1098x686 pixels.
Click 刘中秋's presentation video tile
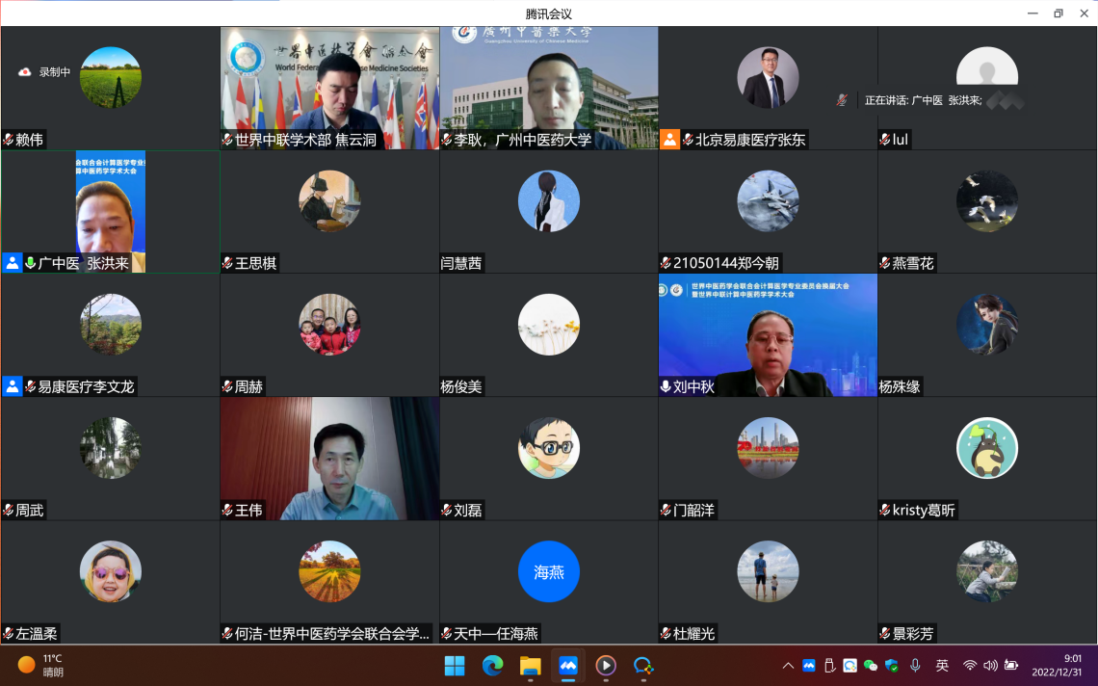768,335
